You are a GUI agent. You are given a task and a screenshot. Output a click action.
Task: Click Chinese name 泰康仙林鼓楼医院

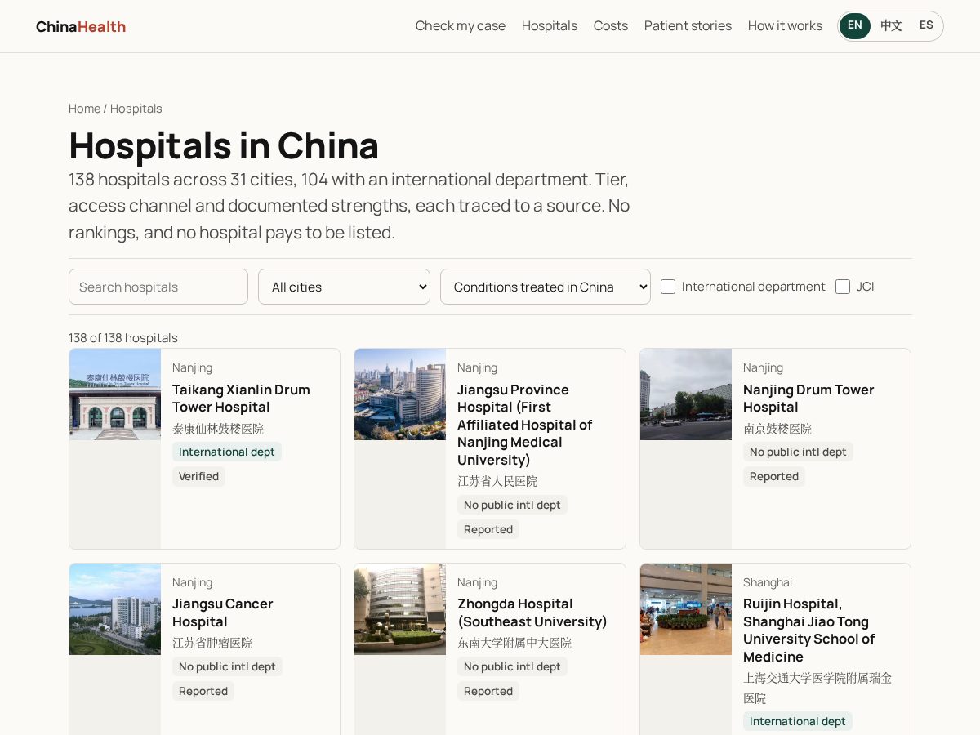(218, 429)
